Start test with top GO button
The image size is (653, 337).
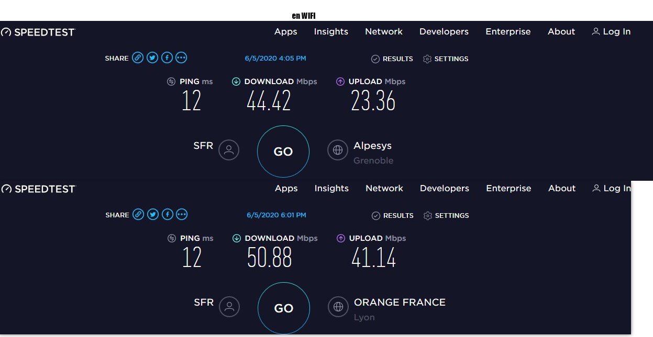click(283, 152)
